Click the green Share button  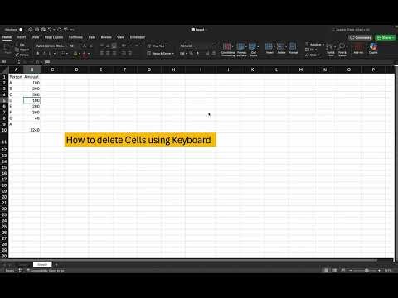tap(386, 37)
